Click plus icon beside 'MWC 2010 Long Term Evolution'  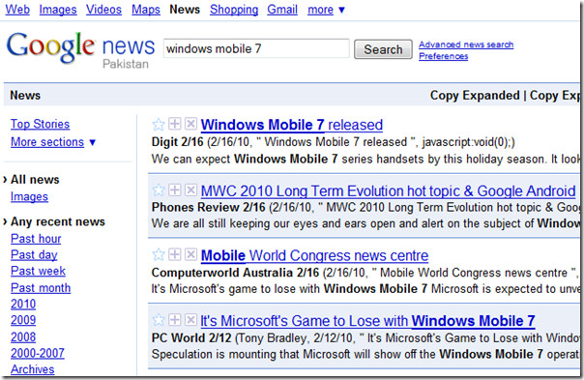[x=175, y=190]
